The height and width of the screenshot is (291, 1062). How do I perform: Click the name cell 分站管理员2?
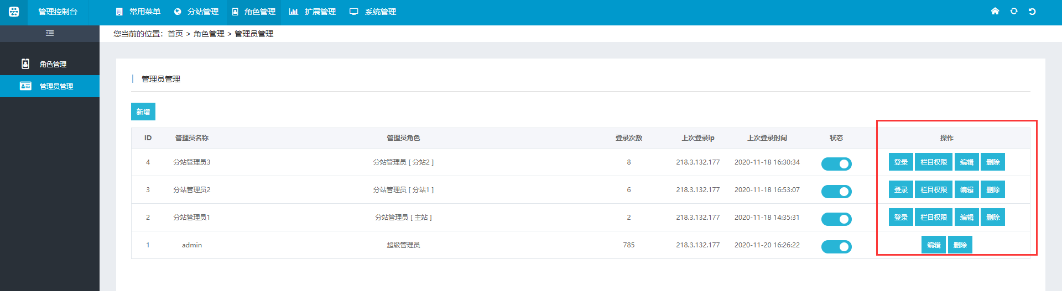tap(192, 189)
